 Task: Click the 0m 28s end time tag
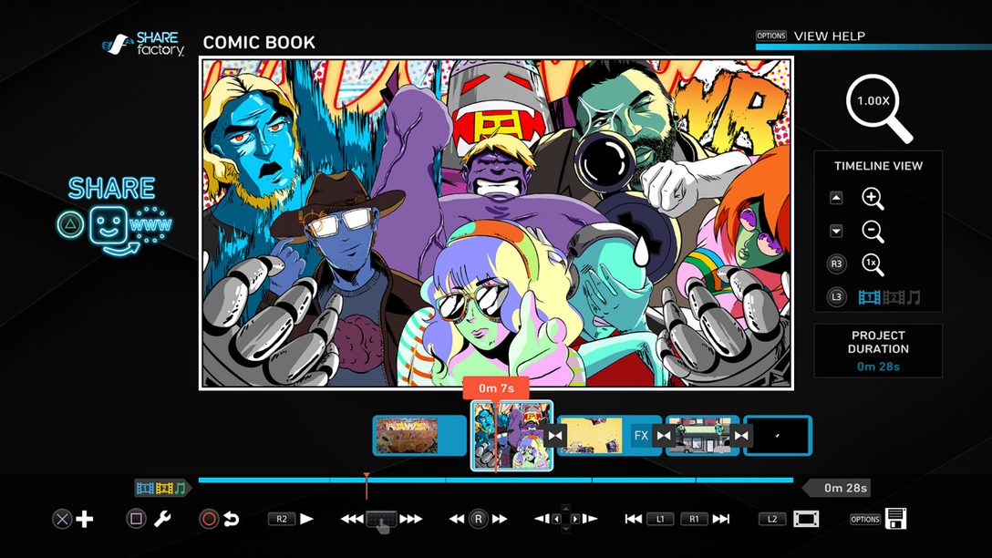(837, 488)
